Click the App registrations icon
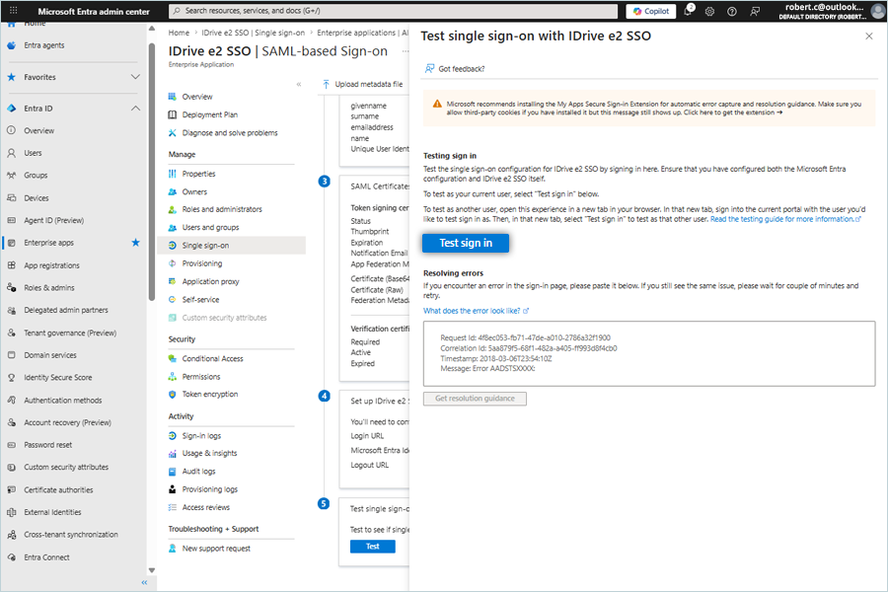888x592 pixels. click(11, 265)
